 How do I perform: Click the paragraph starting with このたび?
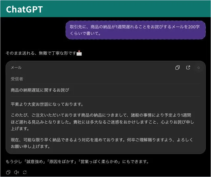tap(102, 122)
